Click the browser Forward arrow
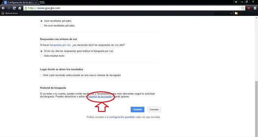The image size is (258, 137). click(9, 8)
